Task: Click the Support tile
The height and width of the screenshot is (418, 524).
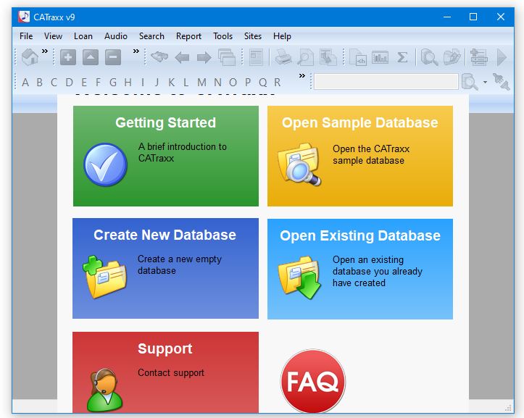Action: point(165,372)
